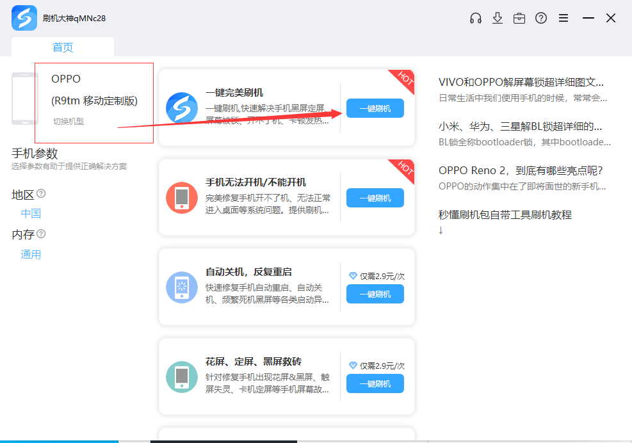632x443 pixels.
Task: Click 切换机型 to change phone model
Action: tap(69, 122)
